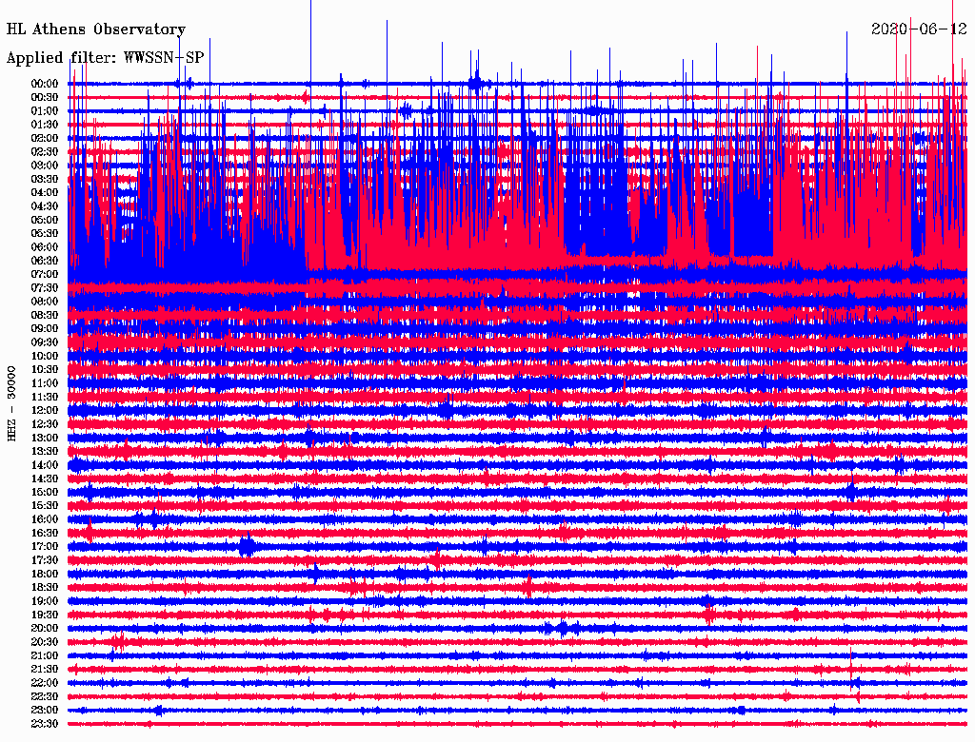Select the 05:00 time label

[x=45, y=220]
